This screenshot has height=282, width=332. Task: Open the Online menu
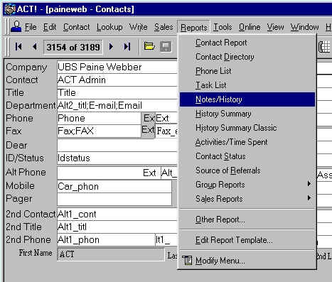(250, 27)
